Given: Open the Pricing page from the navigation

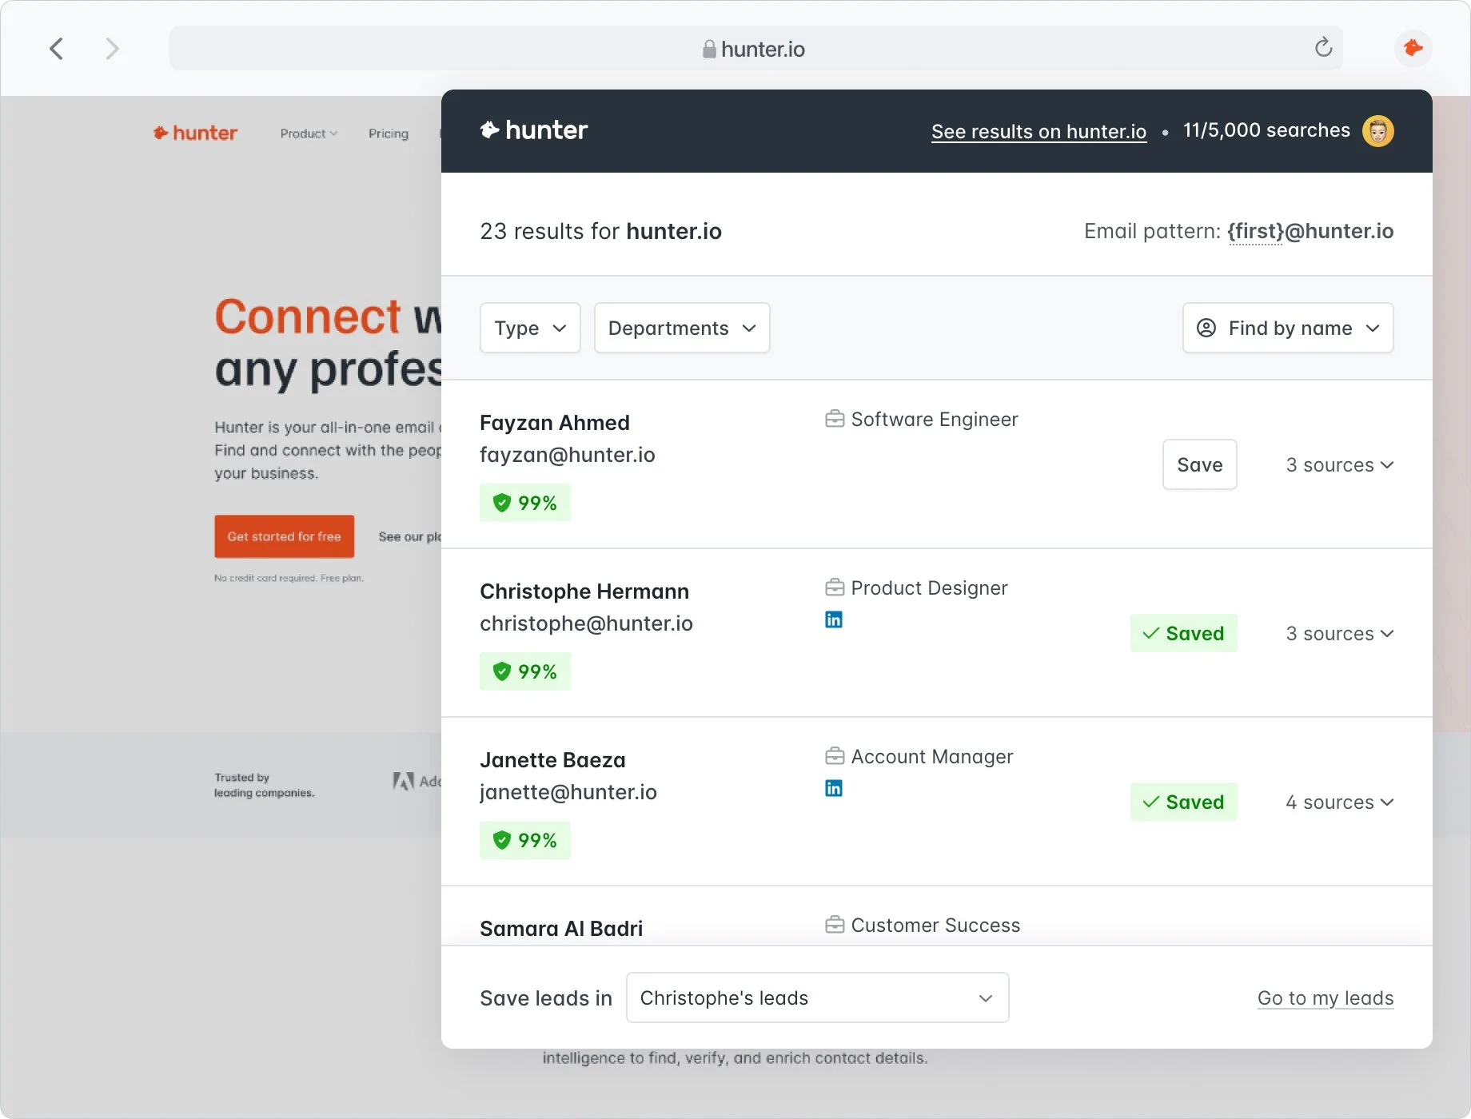Looking at the screenshot, I should click(x=389, y=133).
